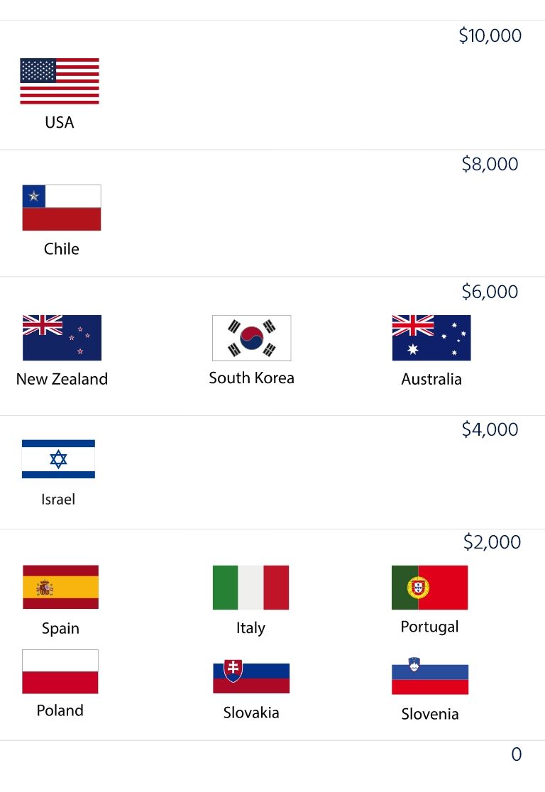The width and height of the screenshot is (545, 792).
Task: Click the Slovenia country name
Action: pos(430,714)
